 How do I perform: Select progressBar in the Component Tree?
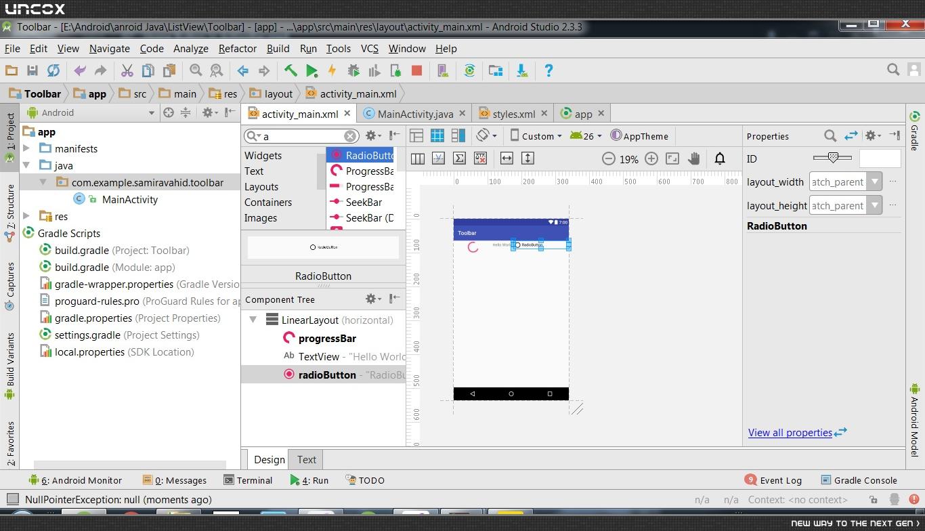[327, 338]
